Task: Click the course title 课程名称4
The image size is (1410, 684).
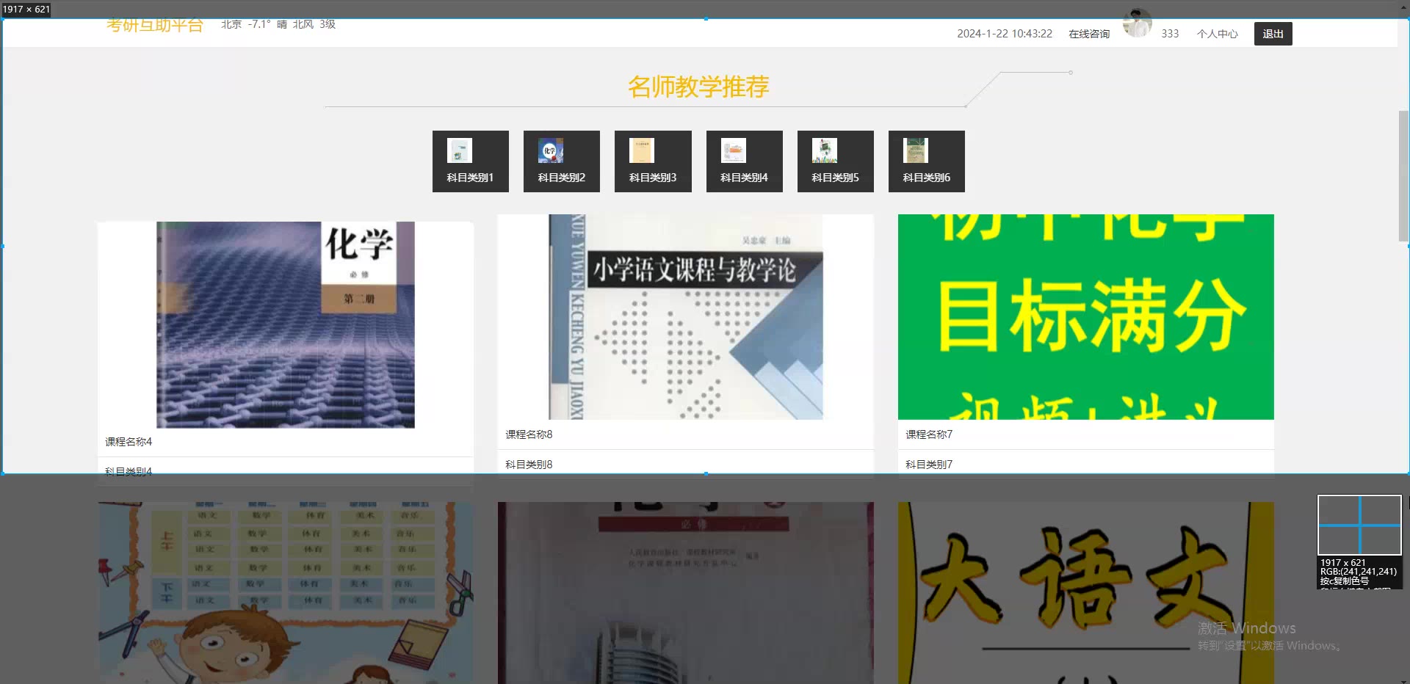Action: click(129, 442)
